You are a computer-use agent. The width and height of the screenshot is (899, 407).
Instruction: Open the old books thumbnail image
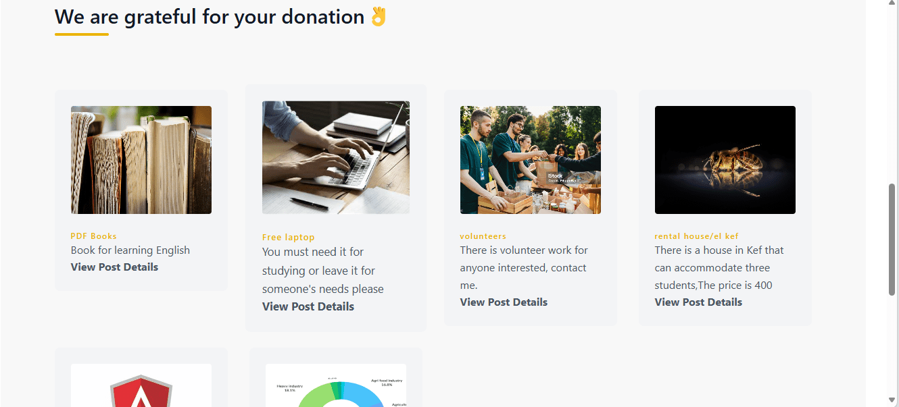(x=141, y=160)
